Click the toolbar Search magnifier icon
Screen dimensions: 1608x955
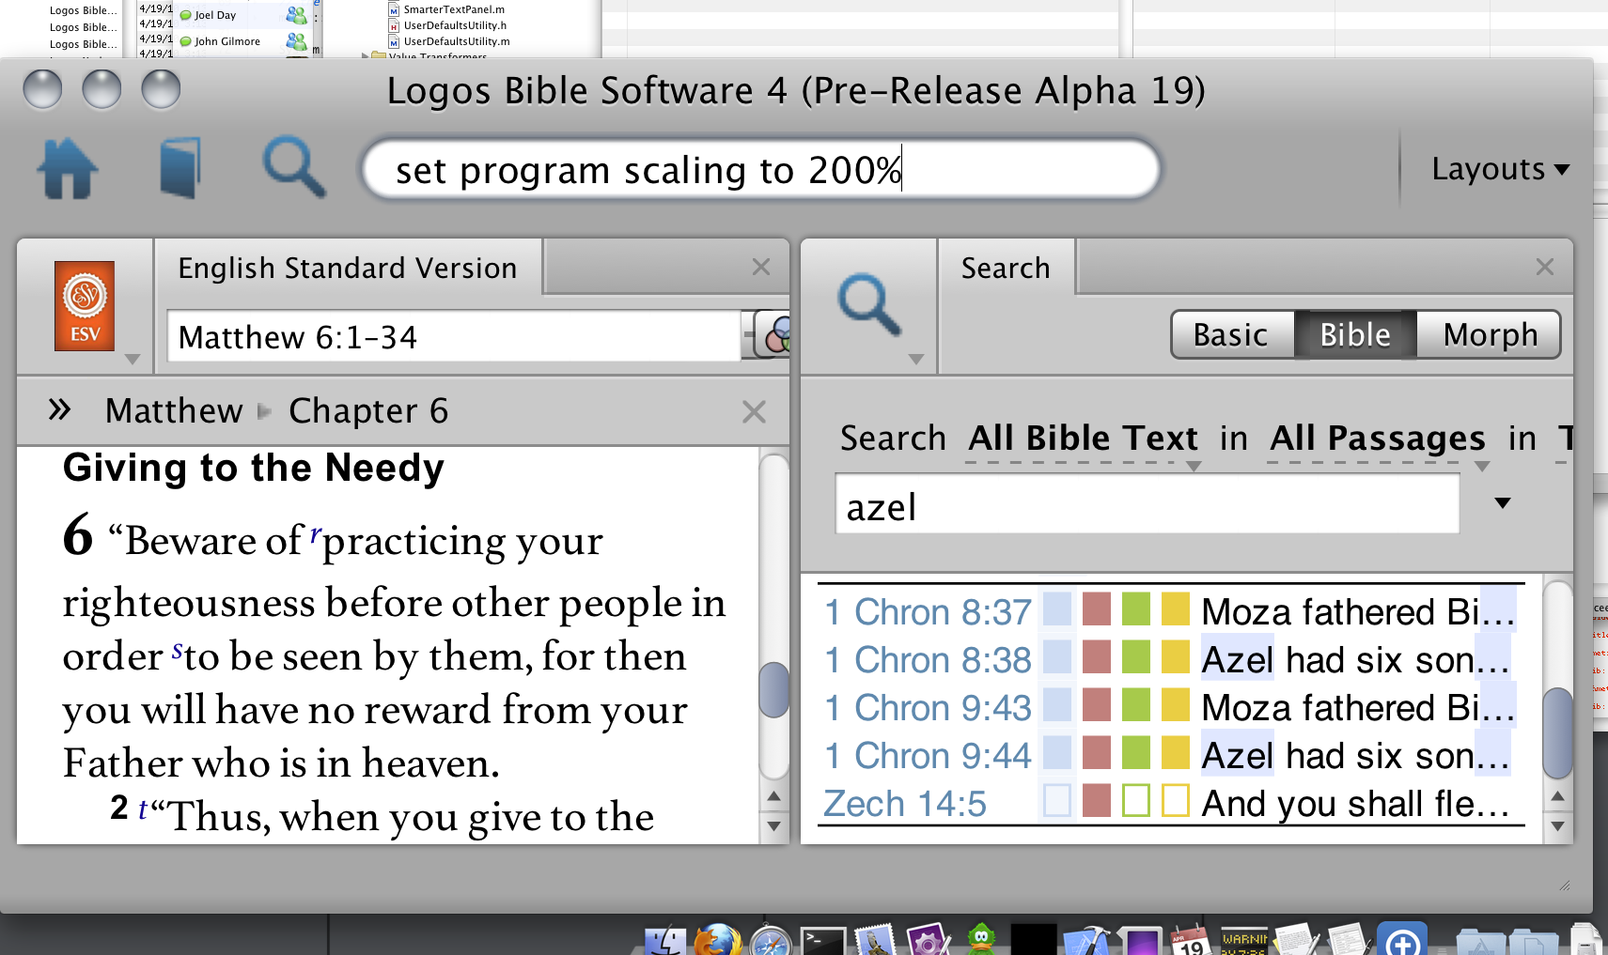point(294,168)
